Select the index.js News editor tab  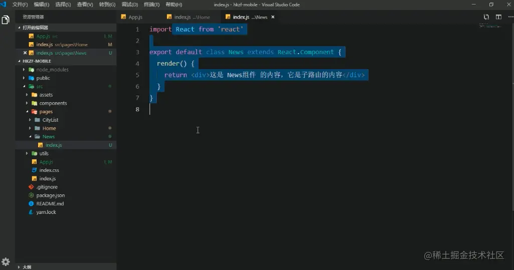coord(251,17)
